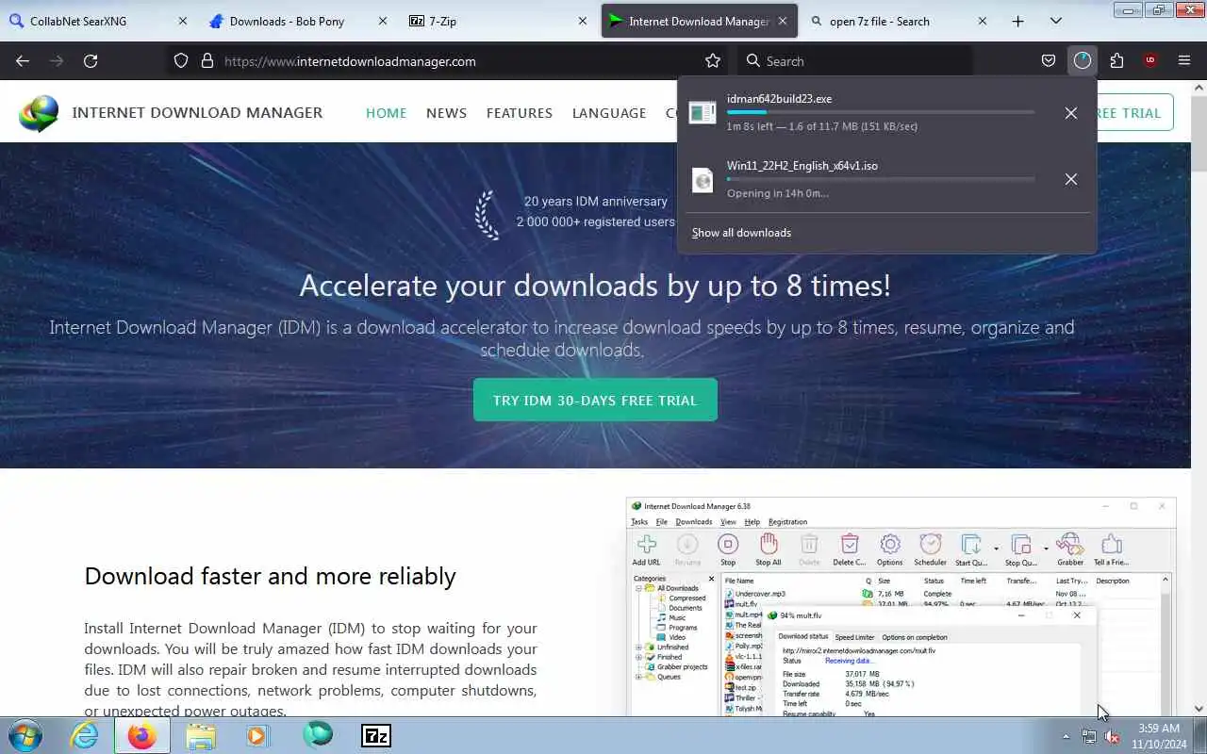
Task: Go back with the browser back arrow
Action: click(23, 60)
